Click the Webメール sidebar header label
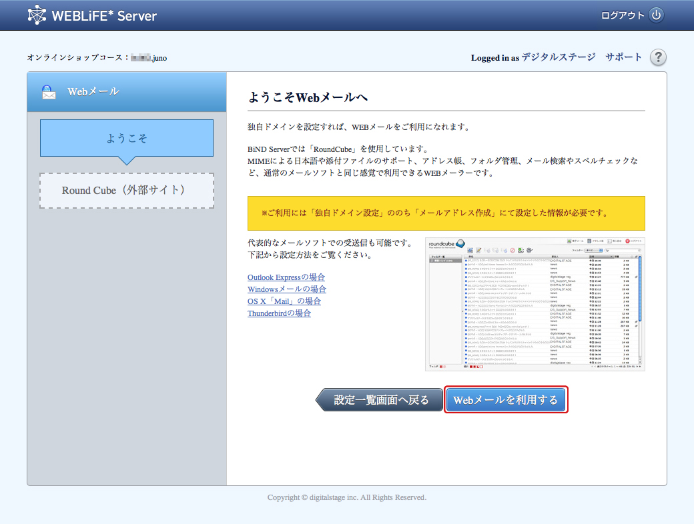Image resolution: width=694 pixels, height=524 pixels. (93, 92)
